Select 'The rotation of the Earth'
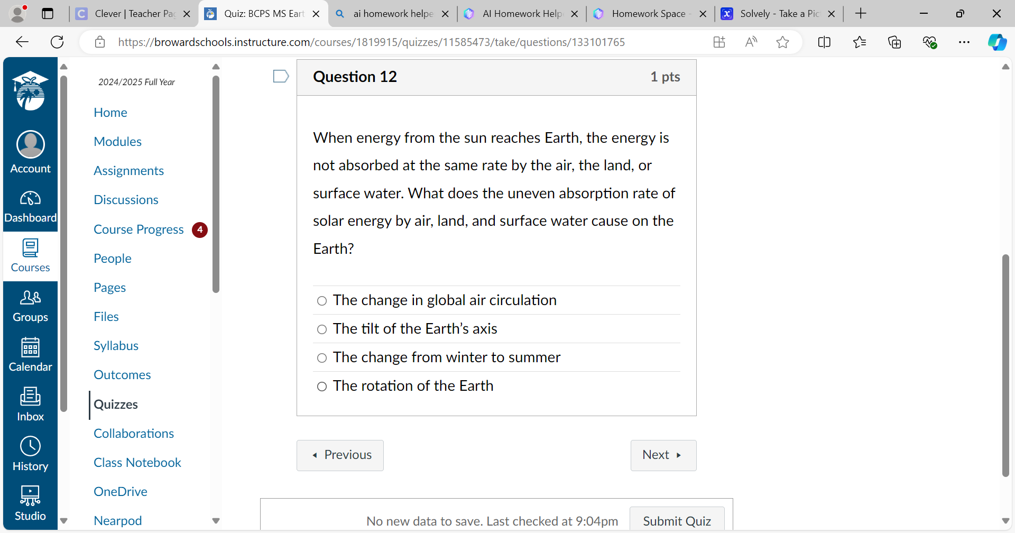This screenshot has height=533, width=1015. click(321, 387)
